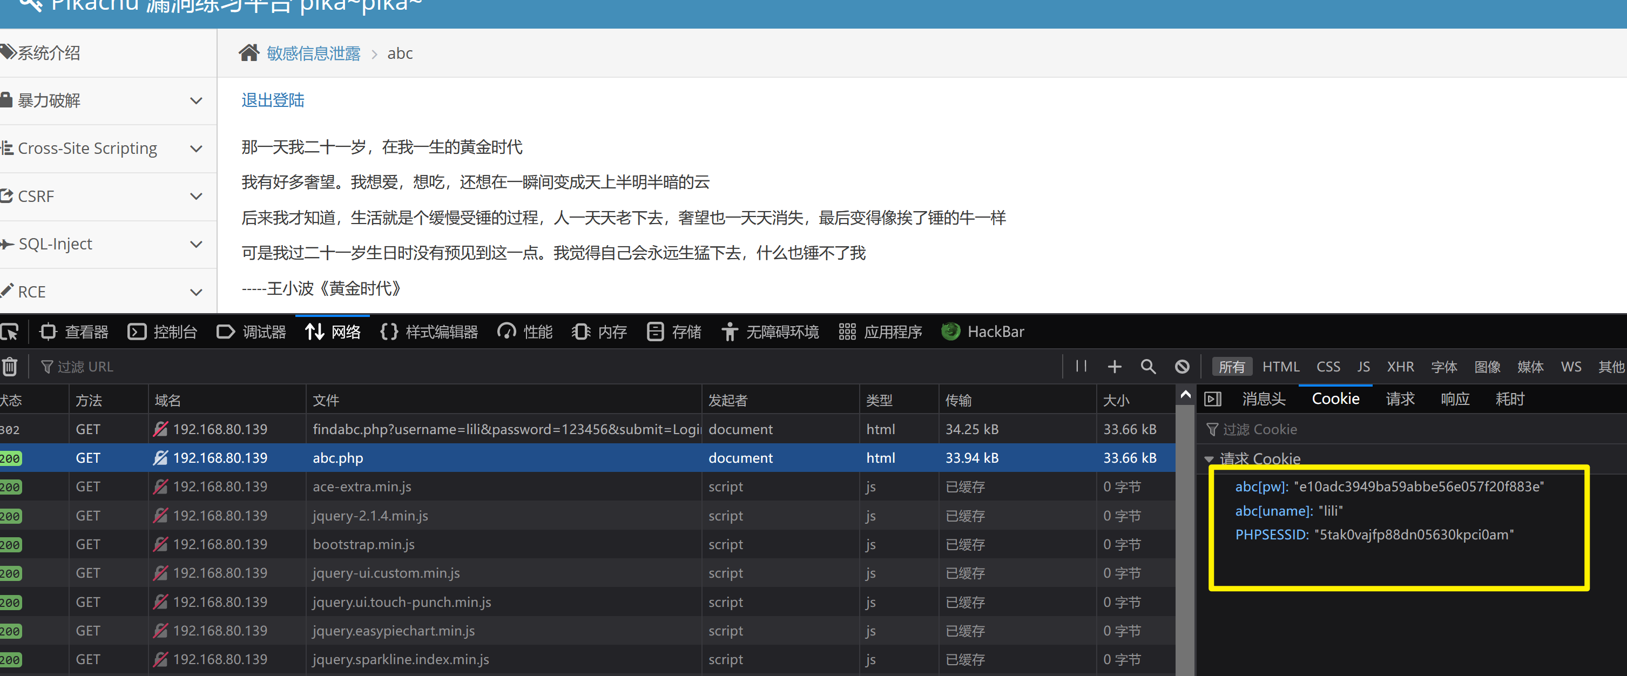Select the findabc.php 302 request row
This screenshot has width=1627, height=676.
[x=588, y=430]
